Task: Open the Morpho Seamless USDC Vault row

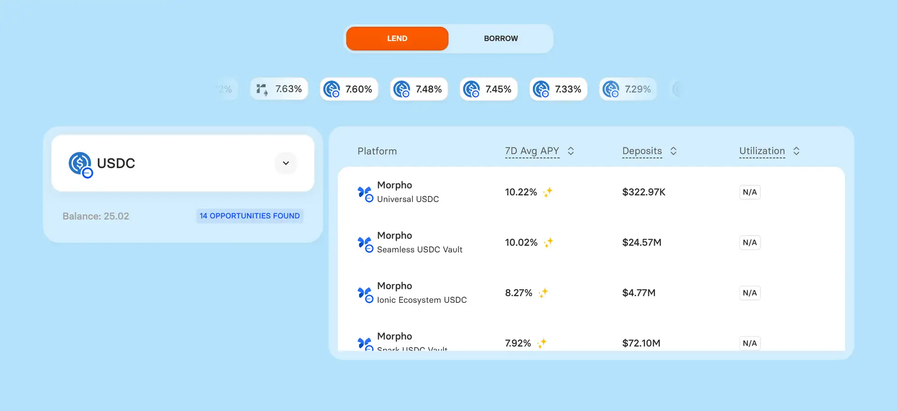Action: point(420,243)
